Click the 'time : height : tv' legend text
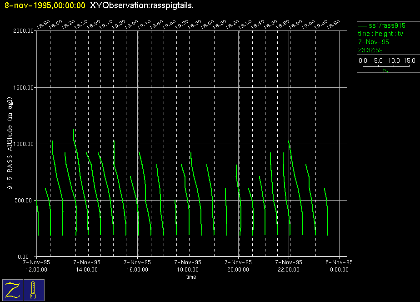 pyautogui.click(x=380, y=34)
